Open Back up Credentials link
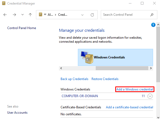 74,79
